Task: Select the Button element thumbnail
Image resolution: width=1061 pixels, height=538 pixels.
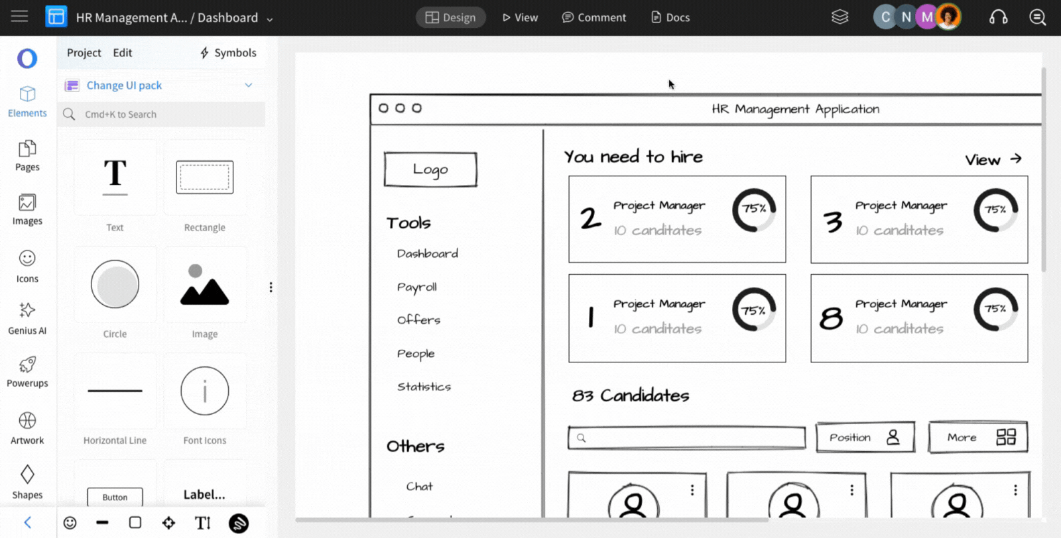Action: 115,497
